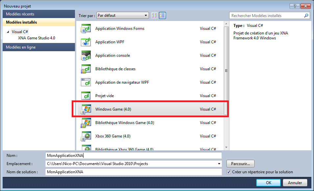Select the Projet vide template icon

click(86, 96)
